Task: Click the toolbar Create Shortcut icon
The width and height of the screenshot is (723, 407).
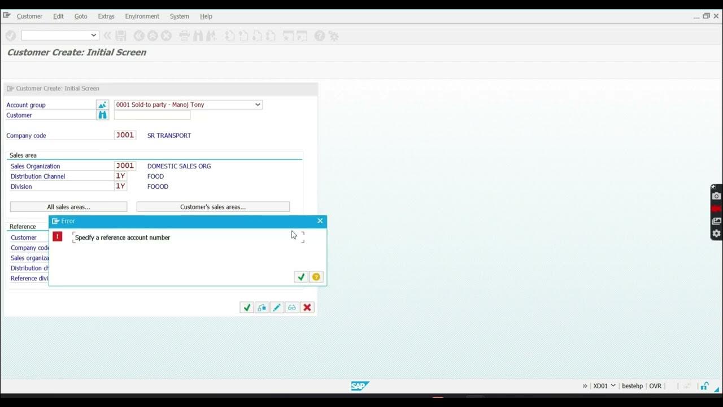Action: 302,36
